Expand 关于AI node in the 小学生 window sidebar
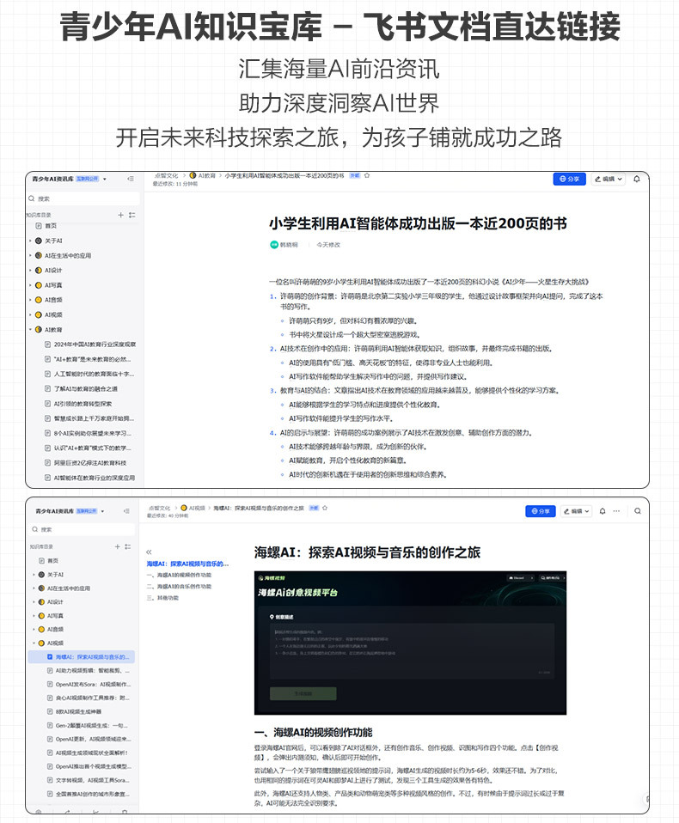This screenshot has height=823, width=679. [30, 241]
